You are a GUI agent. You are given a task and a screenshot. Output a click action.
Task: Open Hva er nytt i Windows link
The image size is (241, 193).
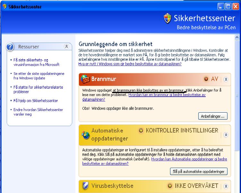click(x=130, y=64)
